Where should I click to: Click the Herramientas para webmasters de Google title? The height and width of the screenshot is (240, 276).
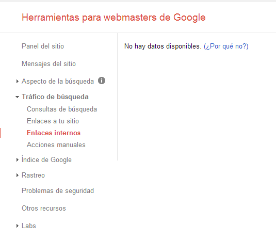point(113,18)
